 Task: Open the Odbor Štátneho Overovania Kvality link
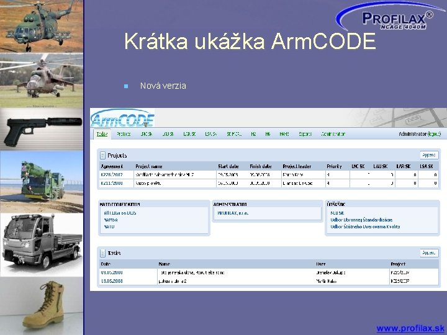pos(365,227)
